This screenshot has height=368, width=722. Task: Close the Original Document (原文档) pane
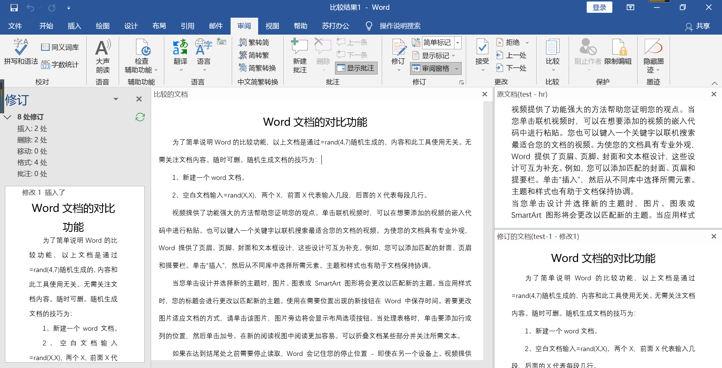click(x=714, y=94)
